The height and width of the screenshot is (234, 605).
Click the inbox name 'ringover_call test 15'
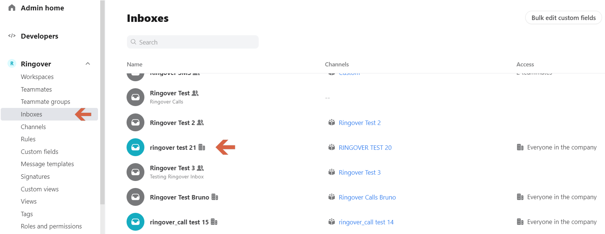(179, 222)
